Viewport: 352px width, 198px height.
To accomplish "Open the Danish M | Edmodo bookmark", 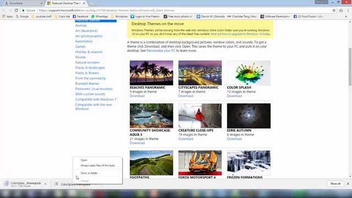I will (211, 16).
